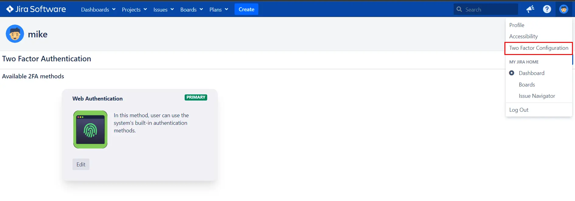Click the Create button

click(x=246, y=9)
